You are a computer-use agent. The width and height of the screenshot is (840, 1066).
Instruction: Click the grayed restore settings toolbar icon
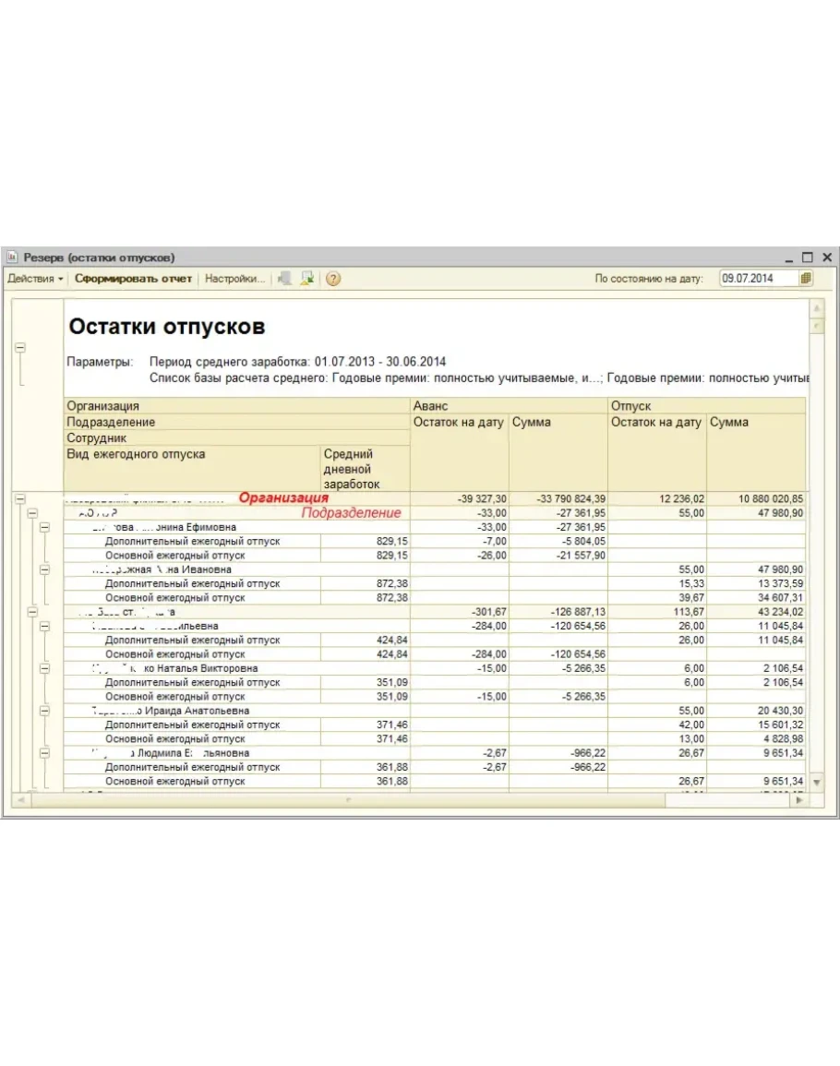pos(285,279)
